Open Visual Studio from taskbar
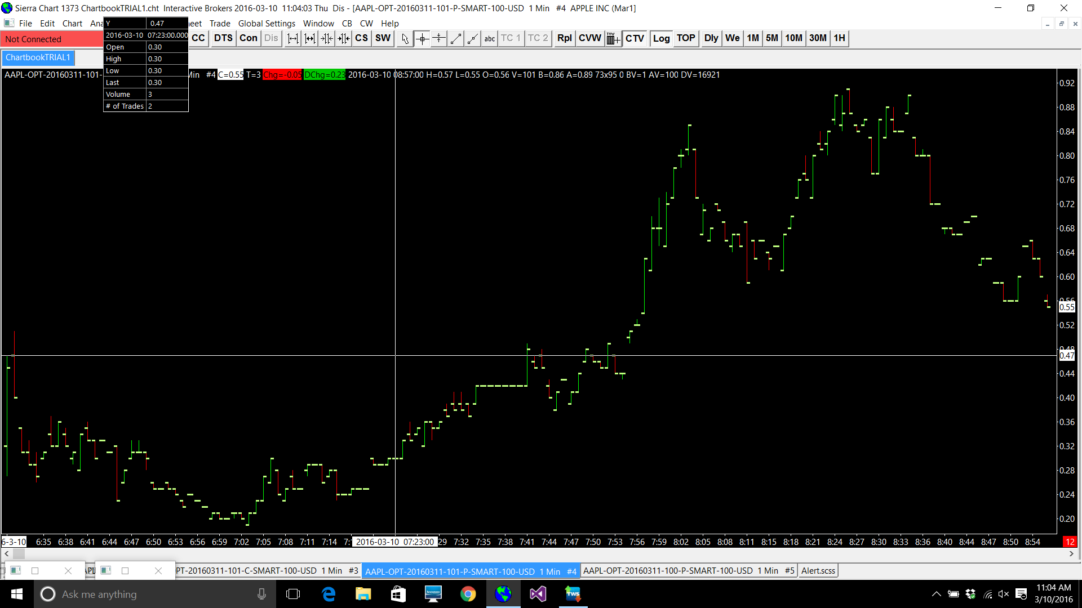Image resolution: width=1082 pixels, height=608 pixels. tap(538, 594)
